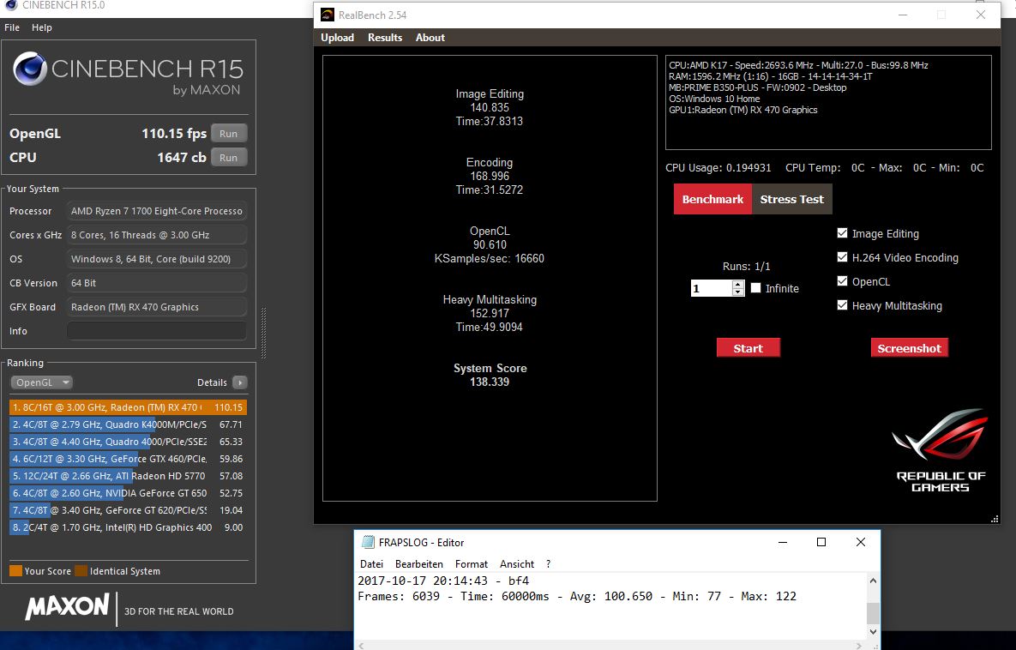Click the Processor field in Cinebench
This screenshot has width=1016, height=650.
pos(157,211)
